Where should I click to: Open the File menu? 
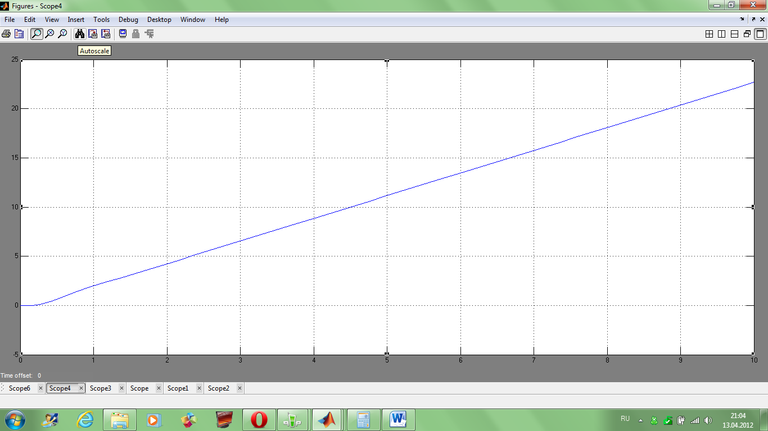[x=10, y=20]
